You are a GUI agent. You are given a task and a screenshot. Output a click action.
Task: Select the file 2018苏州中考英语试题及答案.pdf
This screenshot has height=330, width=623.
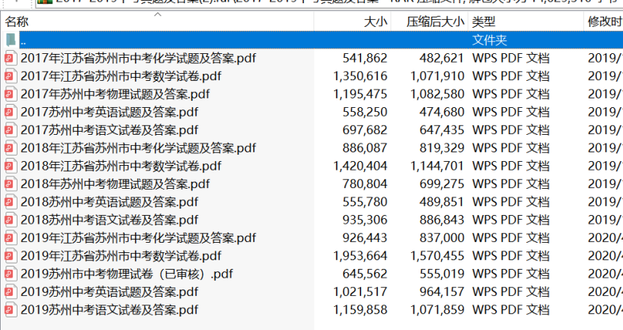pos(109,202)
